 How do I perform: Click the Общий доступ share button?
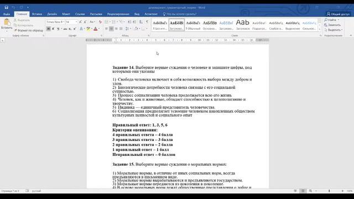pyautogui.click(x=338, y=14)
